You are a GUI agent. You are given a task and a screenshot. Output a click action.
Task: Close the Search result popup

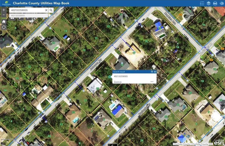155,72
